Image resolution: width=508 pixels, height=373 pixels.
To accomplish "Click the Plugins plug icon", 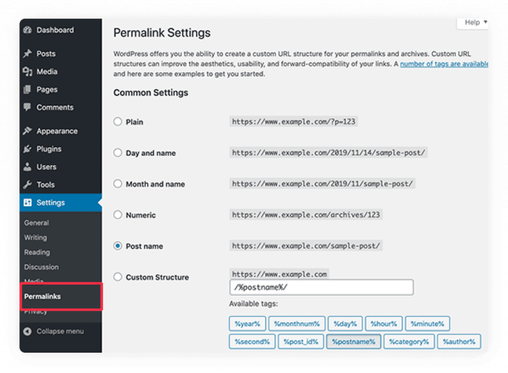I will [x=28, y=149].
